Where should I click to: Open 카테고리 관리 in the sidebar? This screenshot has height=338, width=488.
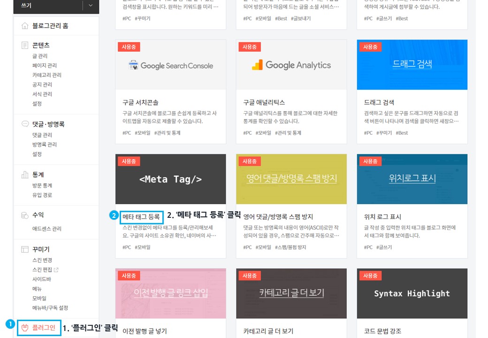pos(47,75)
